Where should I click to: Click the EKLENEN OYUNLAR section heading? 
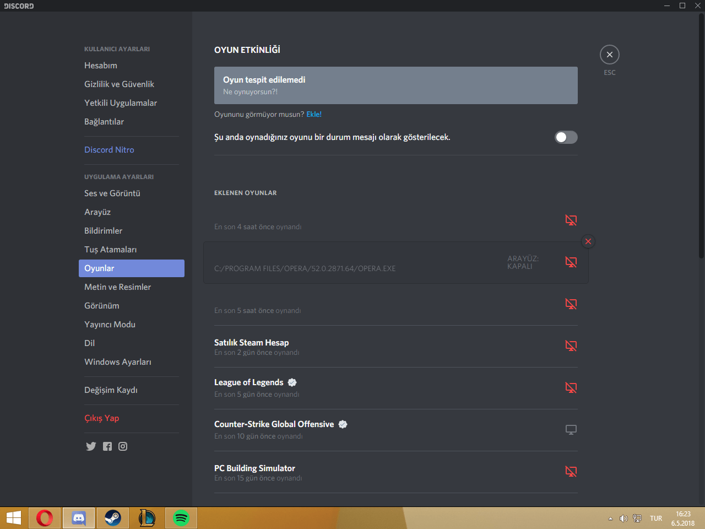246,193
